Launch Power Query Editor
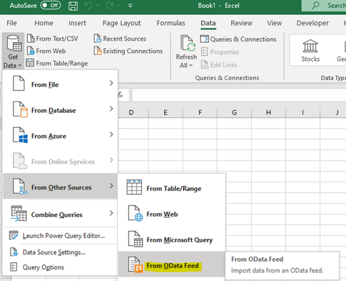346x281 pixels. tap(60, 236)
